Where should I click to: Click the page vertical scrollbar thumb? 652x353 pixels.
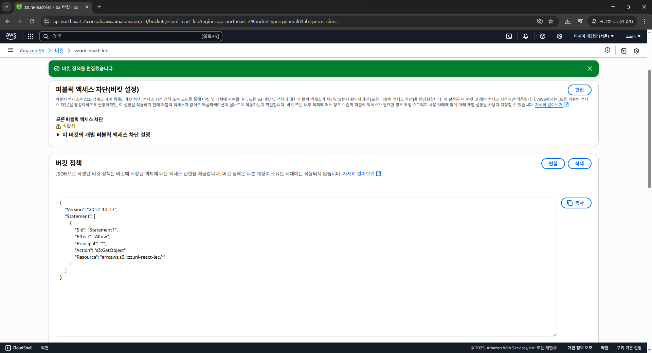coord(649,129)
